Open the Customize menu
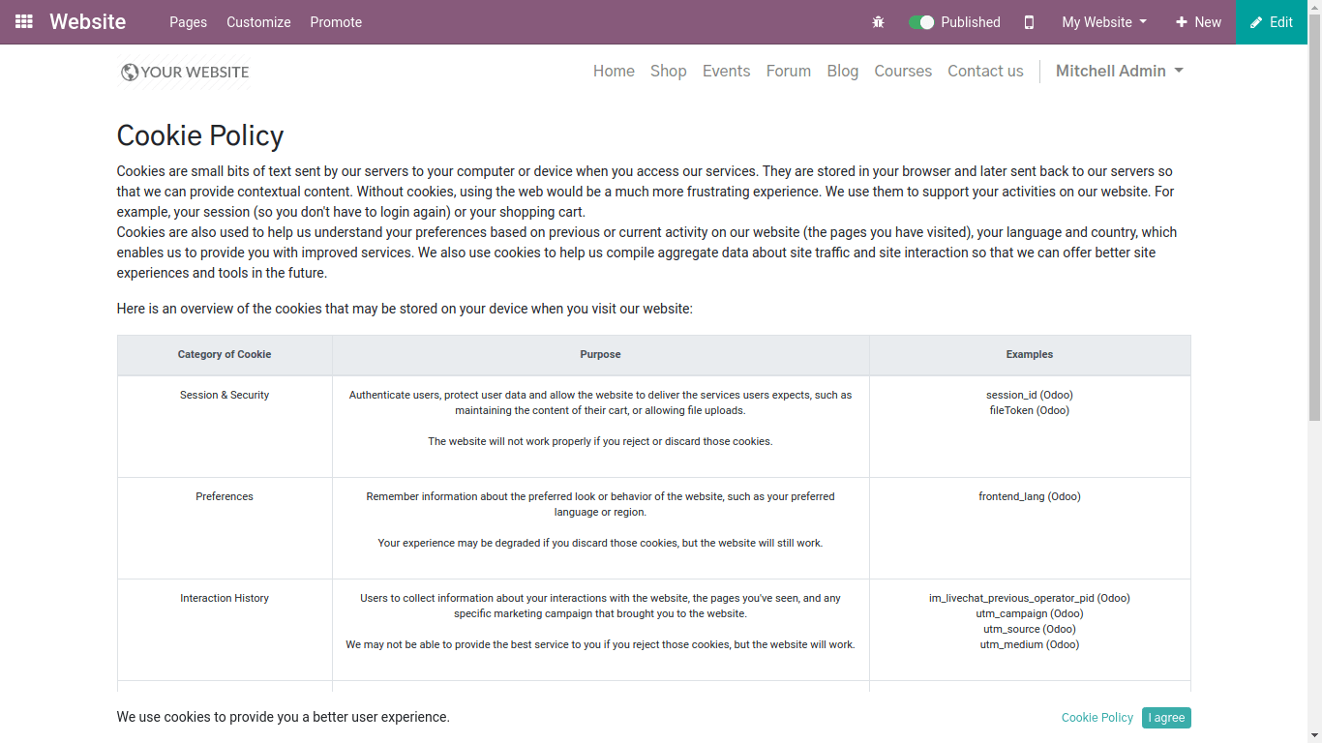This screenshot has height=743, width=1322. (258, 22)
